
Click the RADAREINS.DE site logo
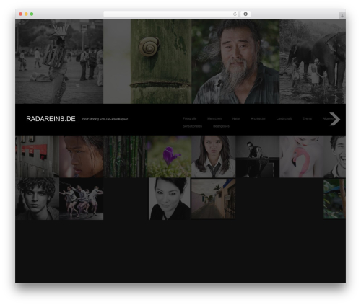coord(51,119)
